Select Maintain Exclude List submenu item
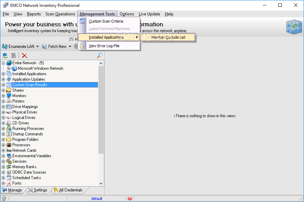 coord(168,37)
